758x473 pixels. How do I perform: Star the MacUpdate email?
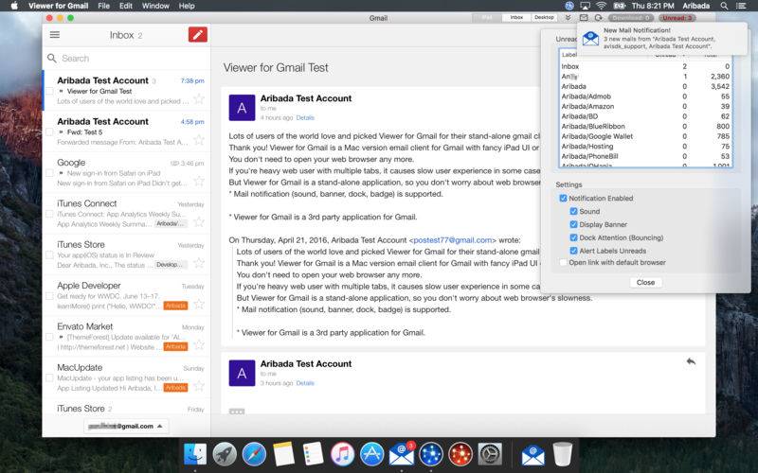[198, 386]
